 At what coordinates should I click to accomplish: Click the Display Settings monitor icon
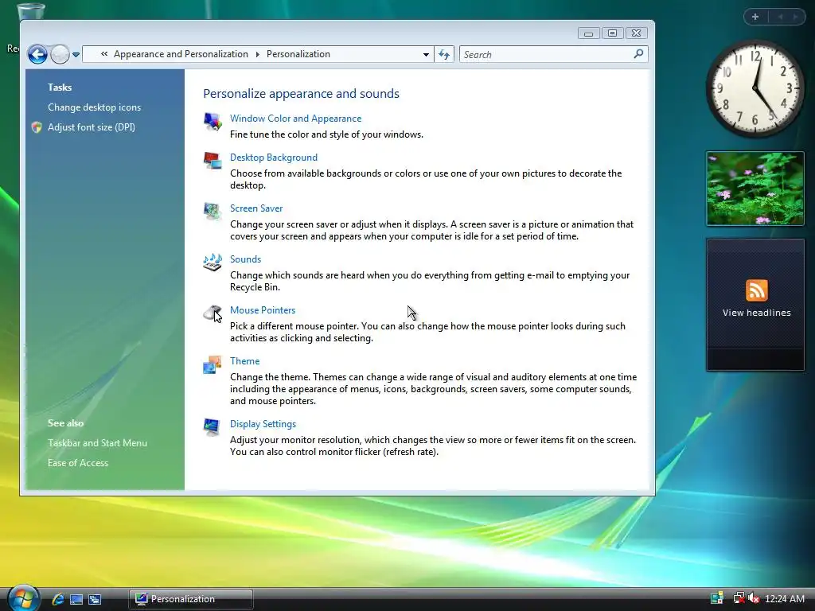point(212,427)
